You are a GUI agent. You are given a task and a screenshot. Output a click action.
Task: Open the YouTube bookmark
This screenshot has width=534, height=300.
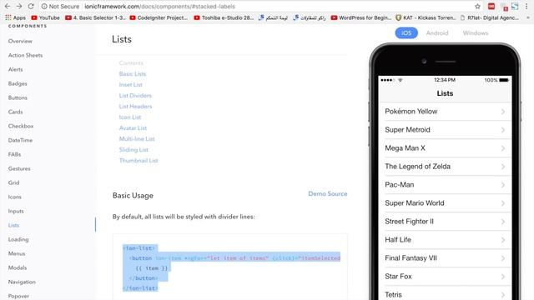pos(45,17)
